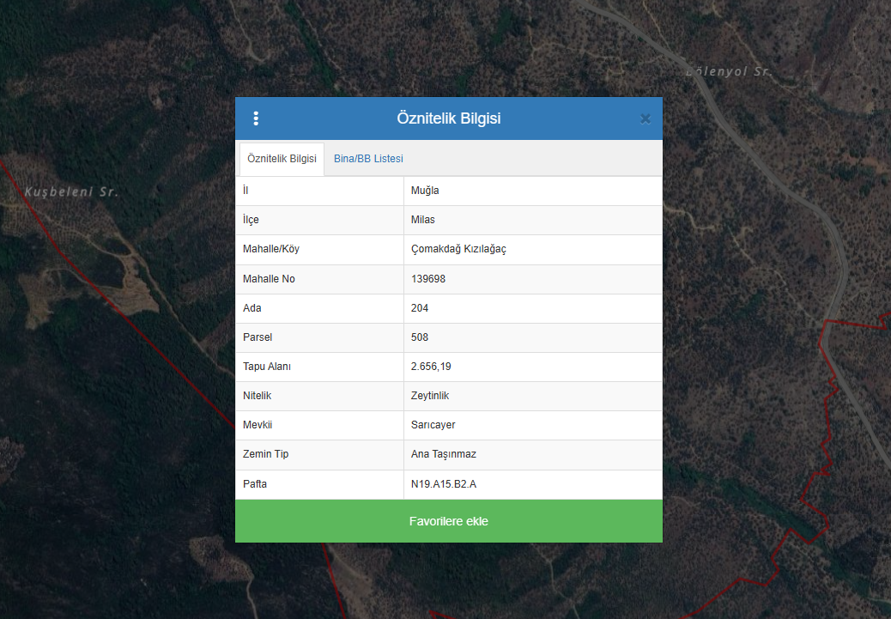The image size is (891, 619).
Task: Click the Çomakdağ Kızılağaç neighborhood value
Action: point(459,249)
